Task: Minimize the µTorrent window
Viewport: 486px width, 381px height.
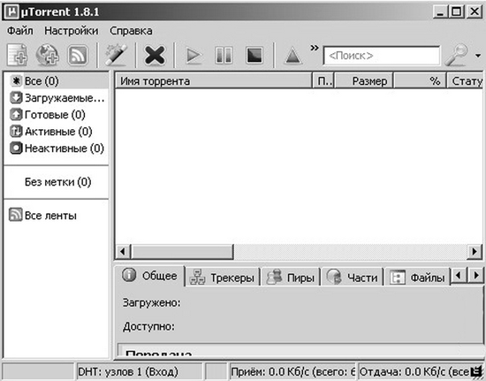Action: 440,11
